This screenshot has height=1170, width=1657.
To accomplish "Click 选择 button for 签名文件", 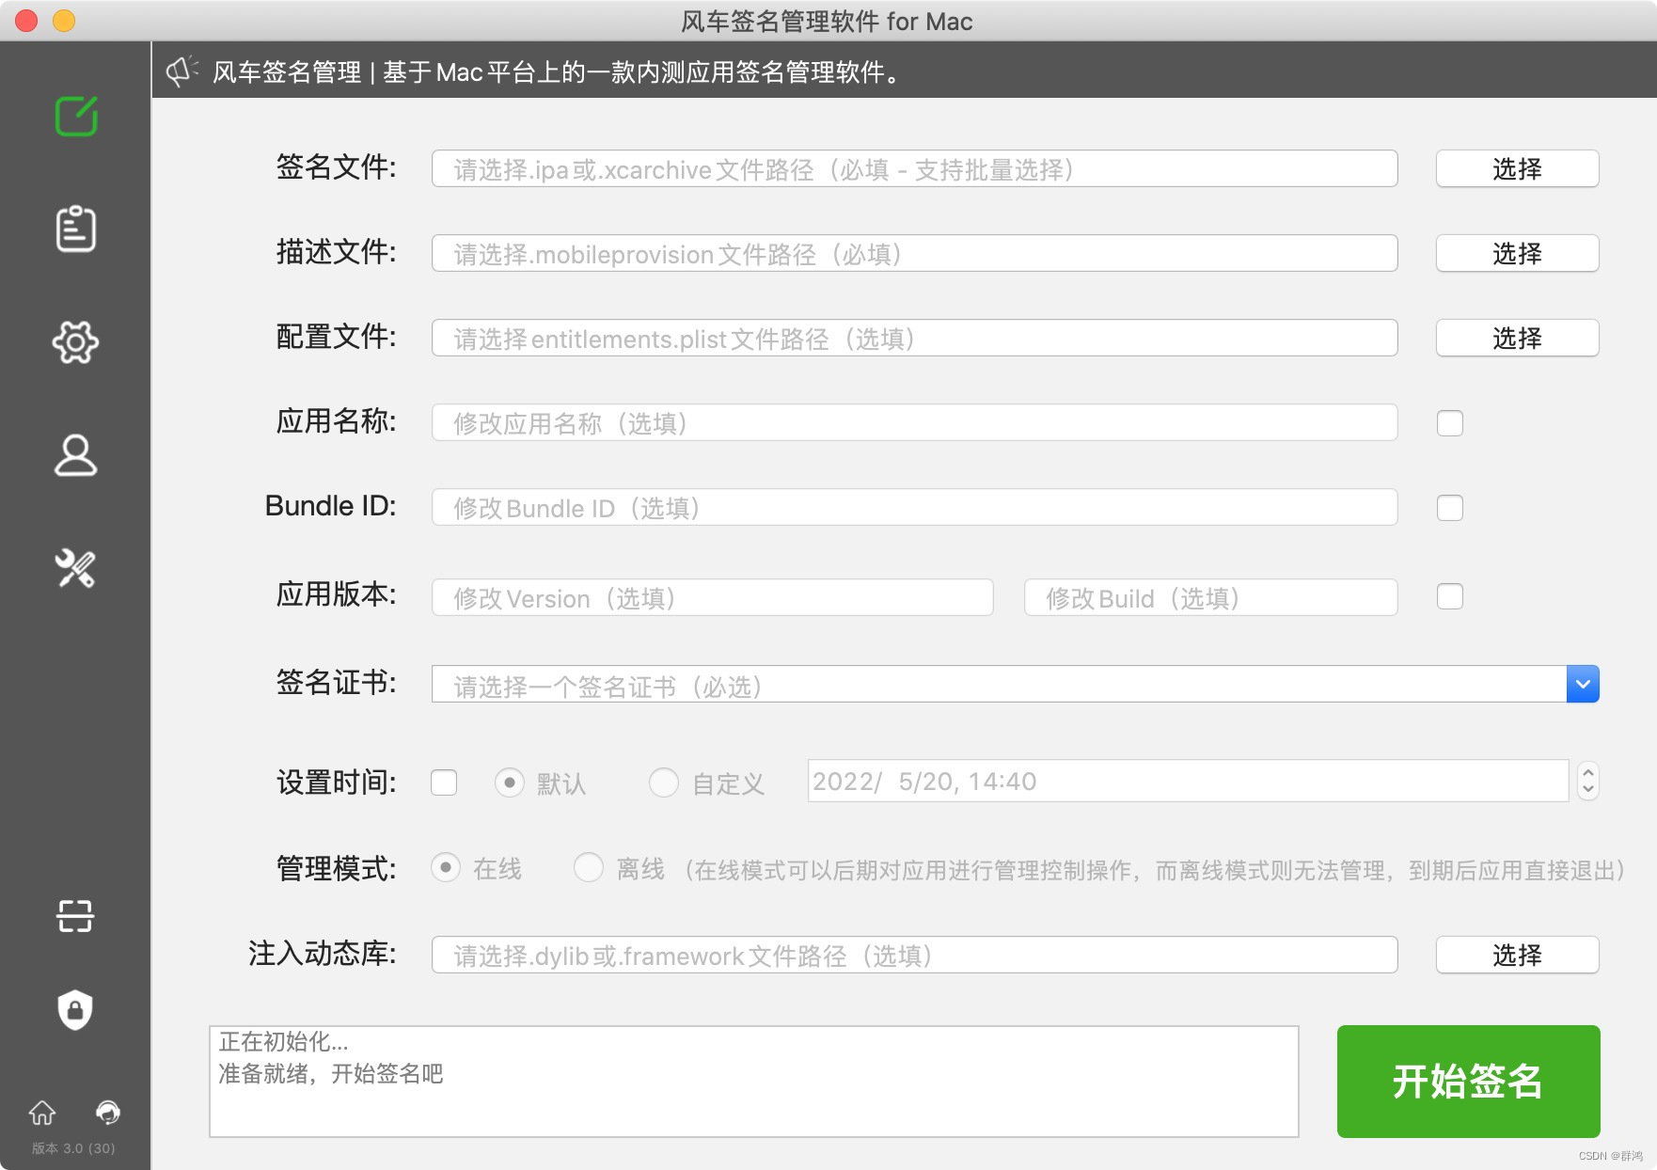I will [1517, 169].
